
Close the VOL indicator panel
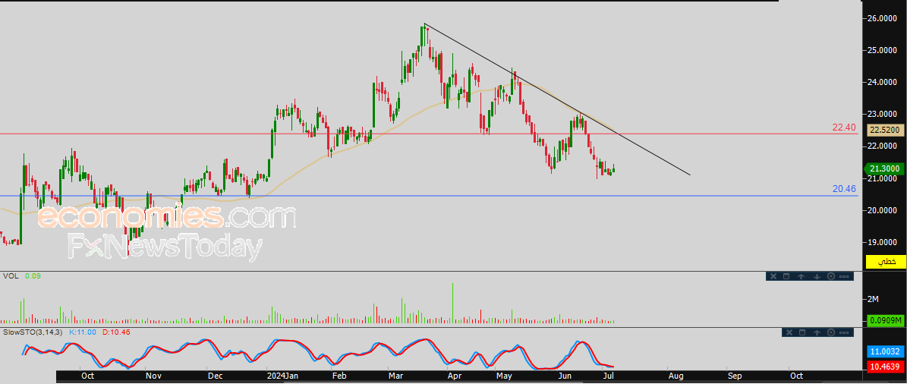(x=773, y=276)
